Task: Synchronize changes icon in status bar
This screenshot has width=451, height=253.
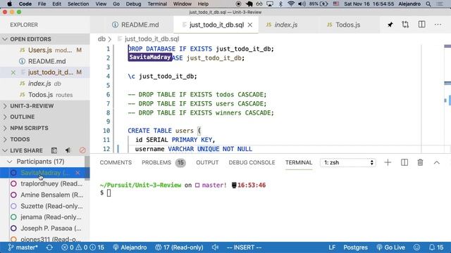Action: click(49, 247)
